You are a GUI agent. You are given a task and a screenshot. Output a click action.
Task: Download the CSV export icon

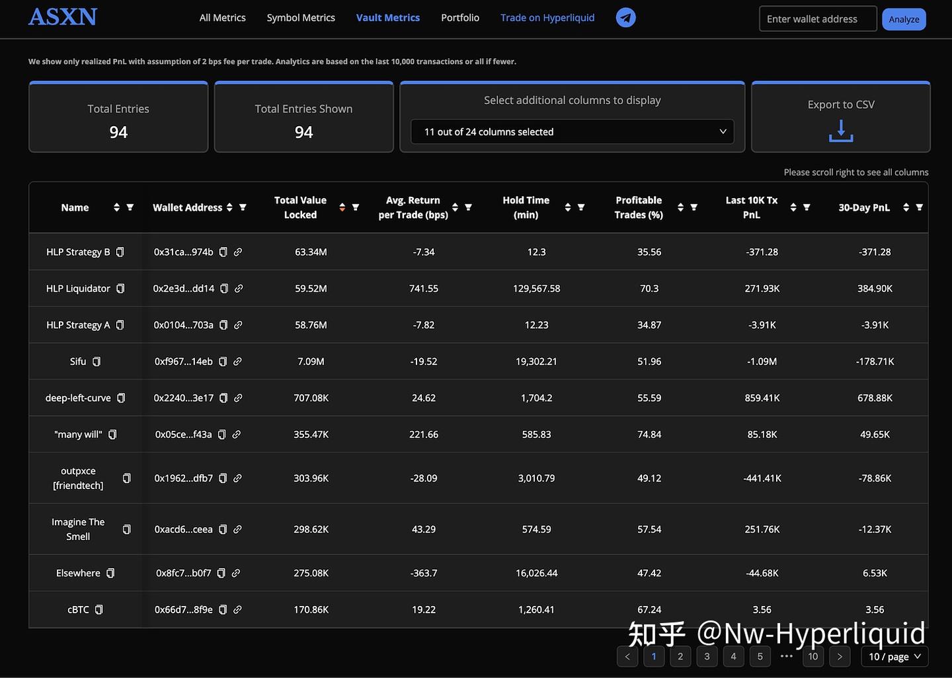pos(841,131)
